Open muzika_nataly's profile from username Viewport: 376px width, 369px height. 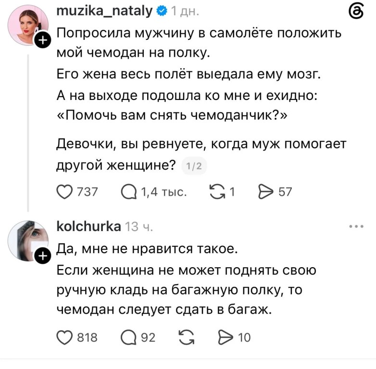[x=104, y=11]
